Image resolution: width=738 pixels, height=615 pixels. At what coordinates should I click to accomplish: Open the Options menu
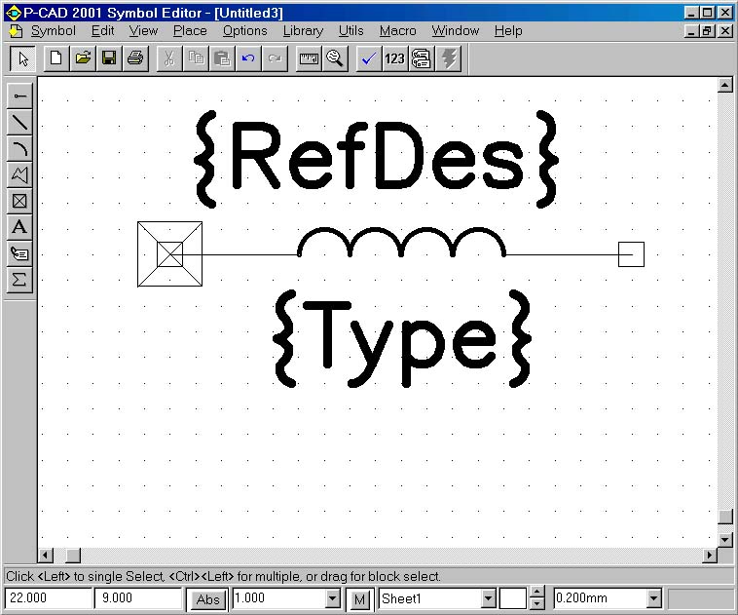[x=244, y=31]
